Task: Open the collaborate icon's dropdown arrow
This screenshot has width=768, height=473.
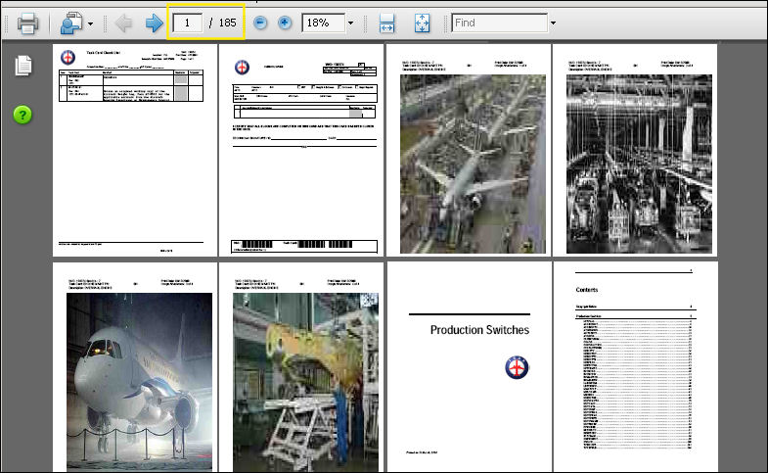Action: (x=90, y=24)
